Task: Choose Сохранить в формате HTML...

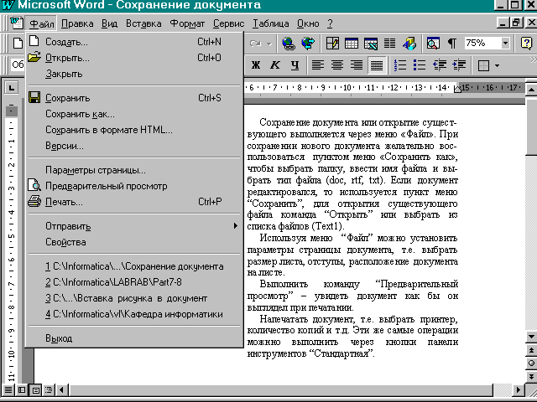Action: (x=133, y=130)
